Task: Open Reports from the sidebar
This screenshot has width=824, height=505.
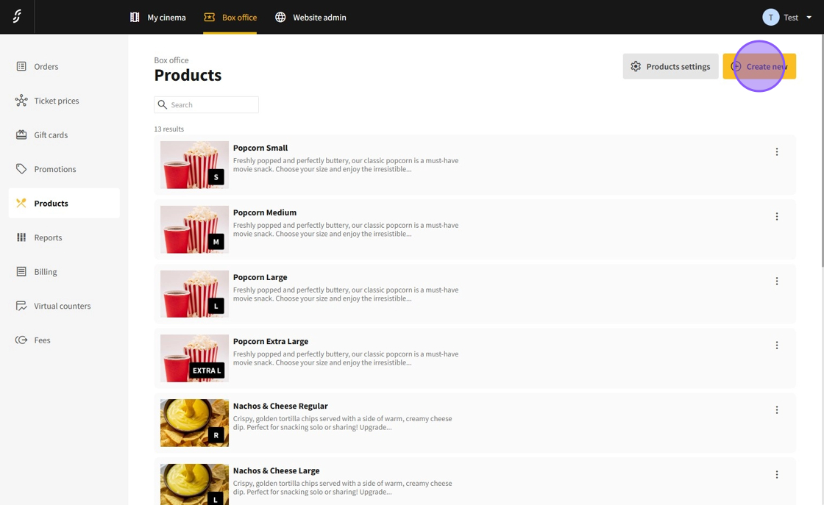Action: coord(48,237)
